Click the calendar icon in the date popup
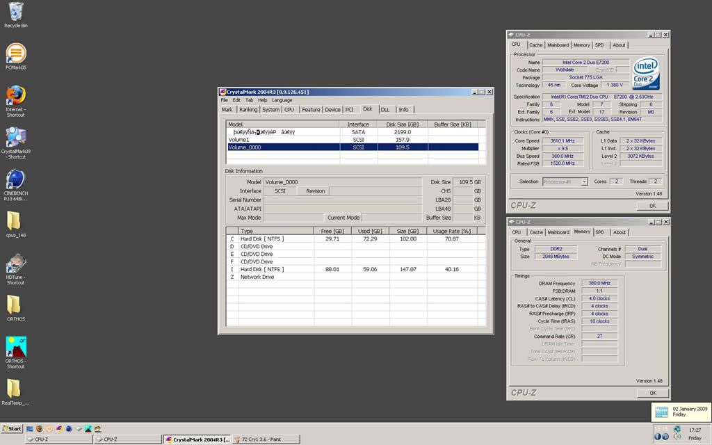The height and width of the screenshot is (445, 712). (x=661, y=412)
